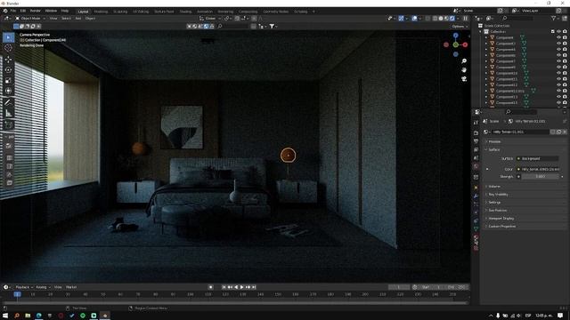The height and width of the screenshot is (320, 570).
Task: Click the Keying button in timeline
Action: pyautogui.click(x=43, y=287)
